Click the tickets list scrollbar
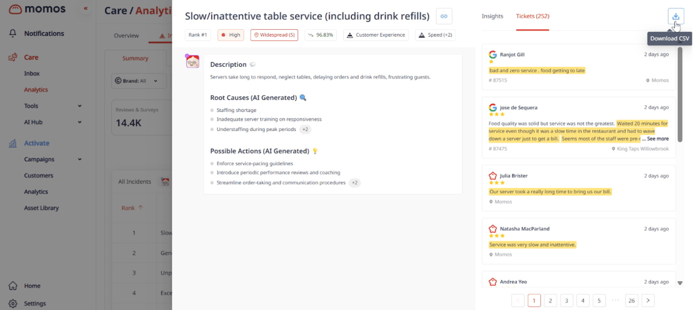This screenshot has width=697, height=310. pos(680,94)
